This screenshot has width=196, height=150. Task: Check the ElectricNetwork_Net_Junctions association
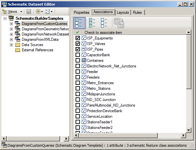(78, 66)
